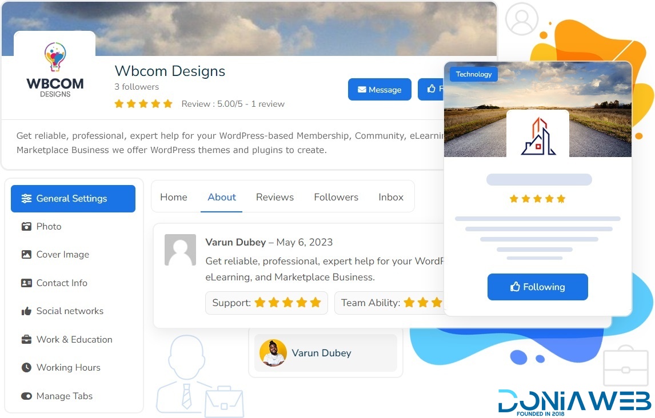Screen dimensions: 655x418
Task: Open the Contact Info card icon
Action: 26,283
